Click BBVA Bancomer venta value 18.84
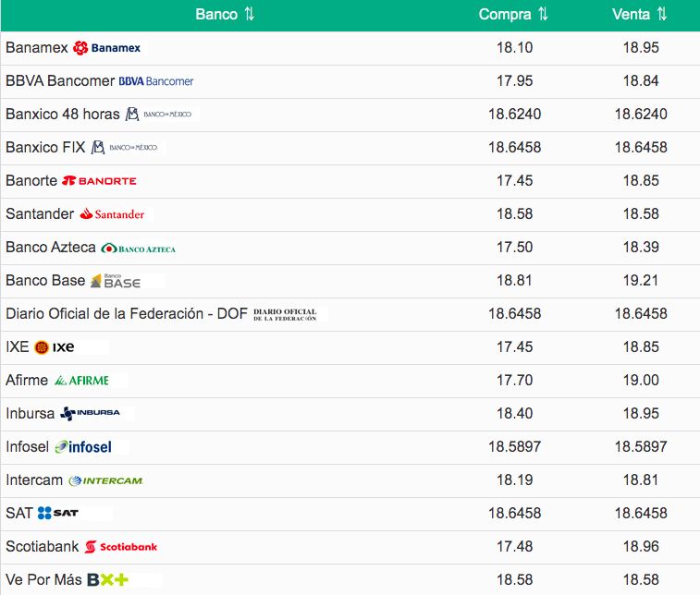This screenshot has height=595, width=700. 641,80
